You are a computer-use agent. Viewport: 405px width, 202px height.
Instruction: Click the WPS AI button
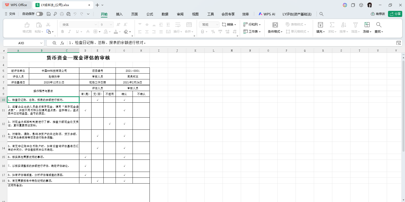267,14
